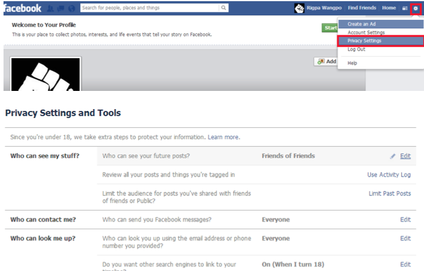This screenshot has height=271, width=424.
Task: Open the notifications globe icon
Action: (x=71, y=8)
